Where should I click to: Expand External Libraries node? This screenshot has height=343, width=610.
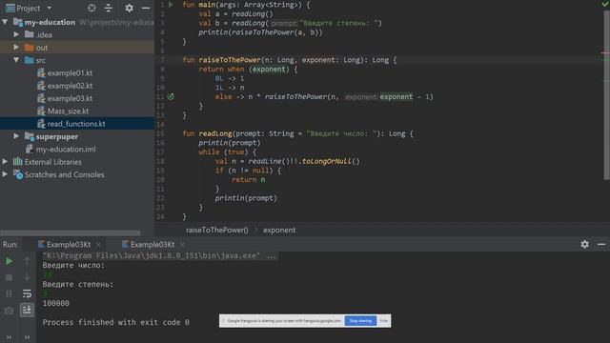5,161
